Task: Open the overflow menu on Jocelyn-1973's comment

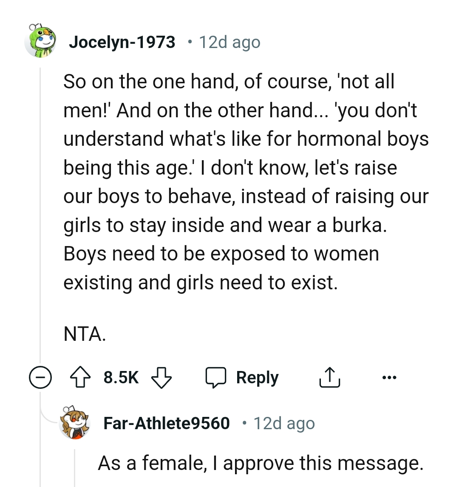Action: 389,377
